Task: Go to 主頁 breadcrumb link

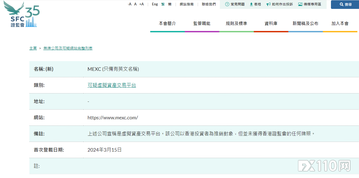Action: click(x=33, y=48)
